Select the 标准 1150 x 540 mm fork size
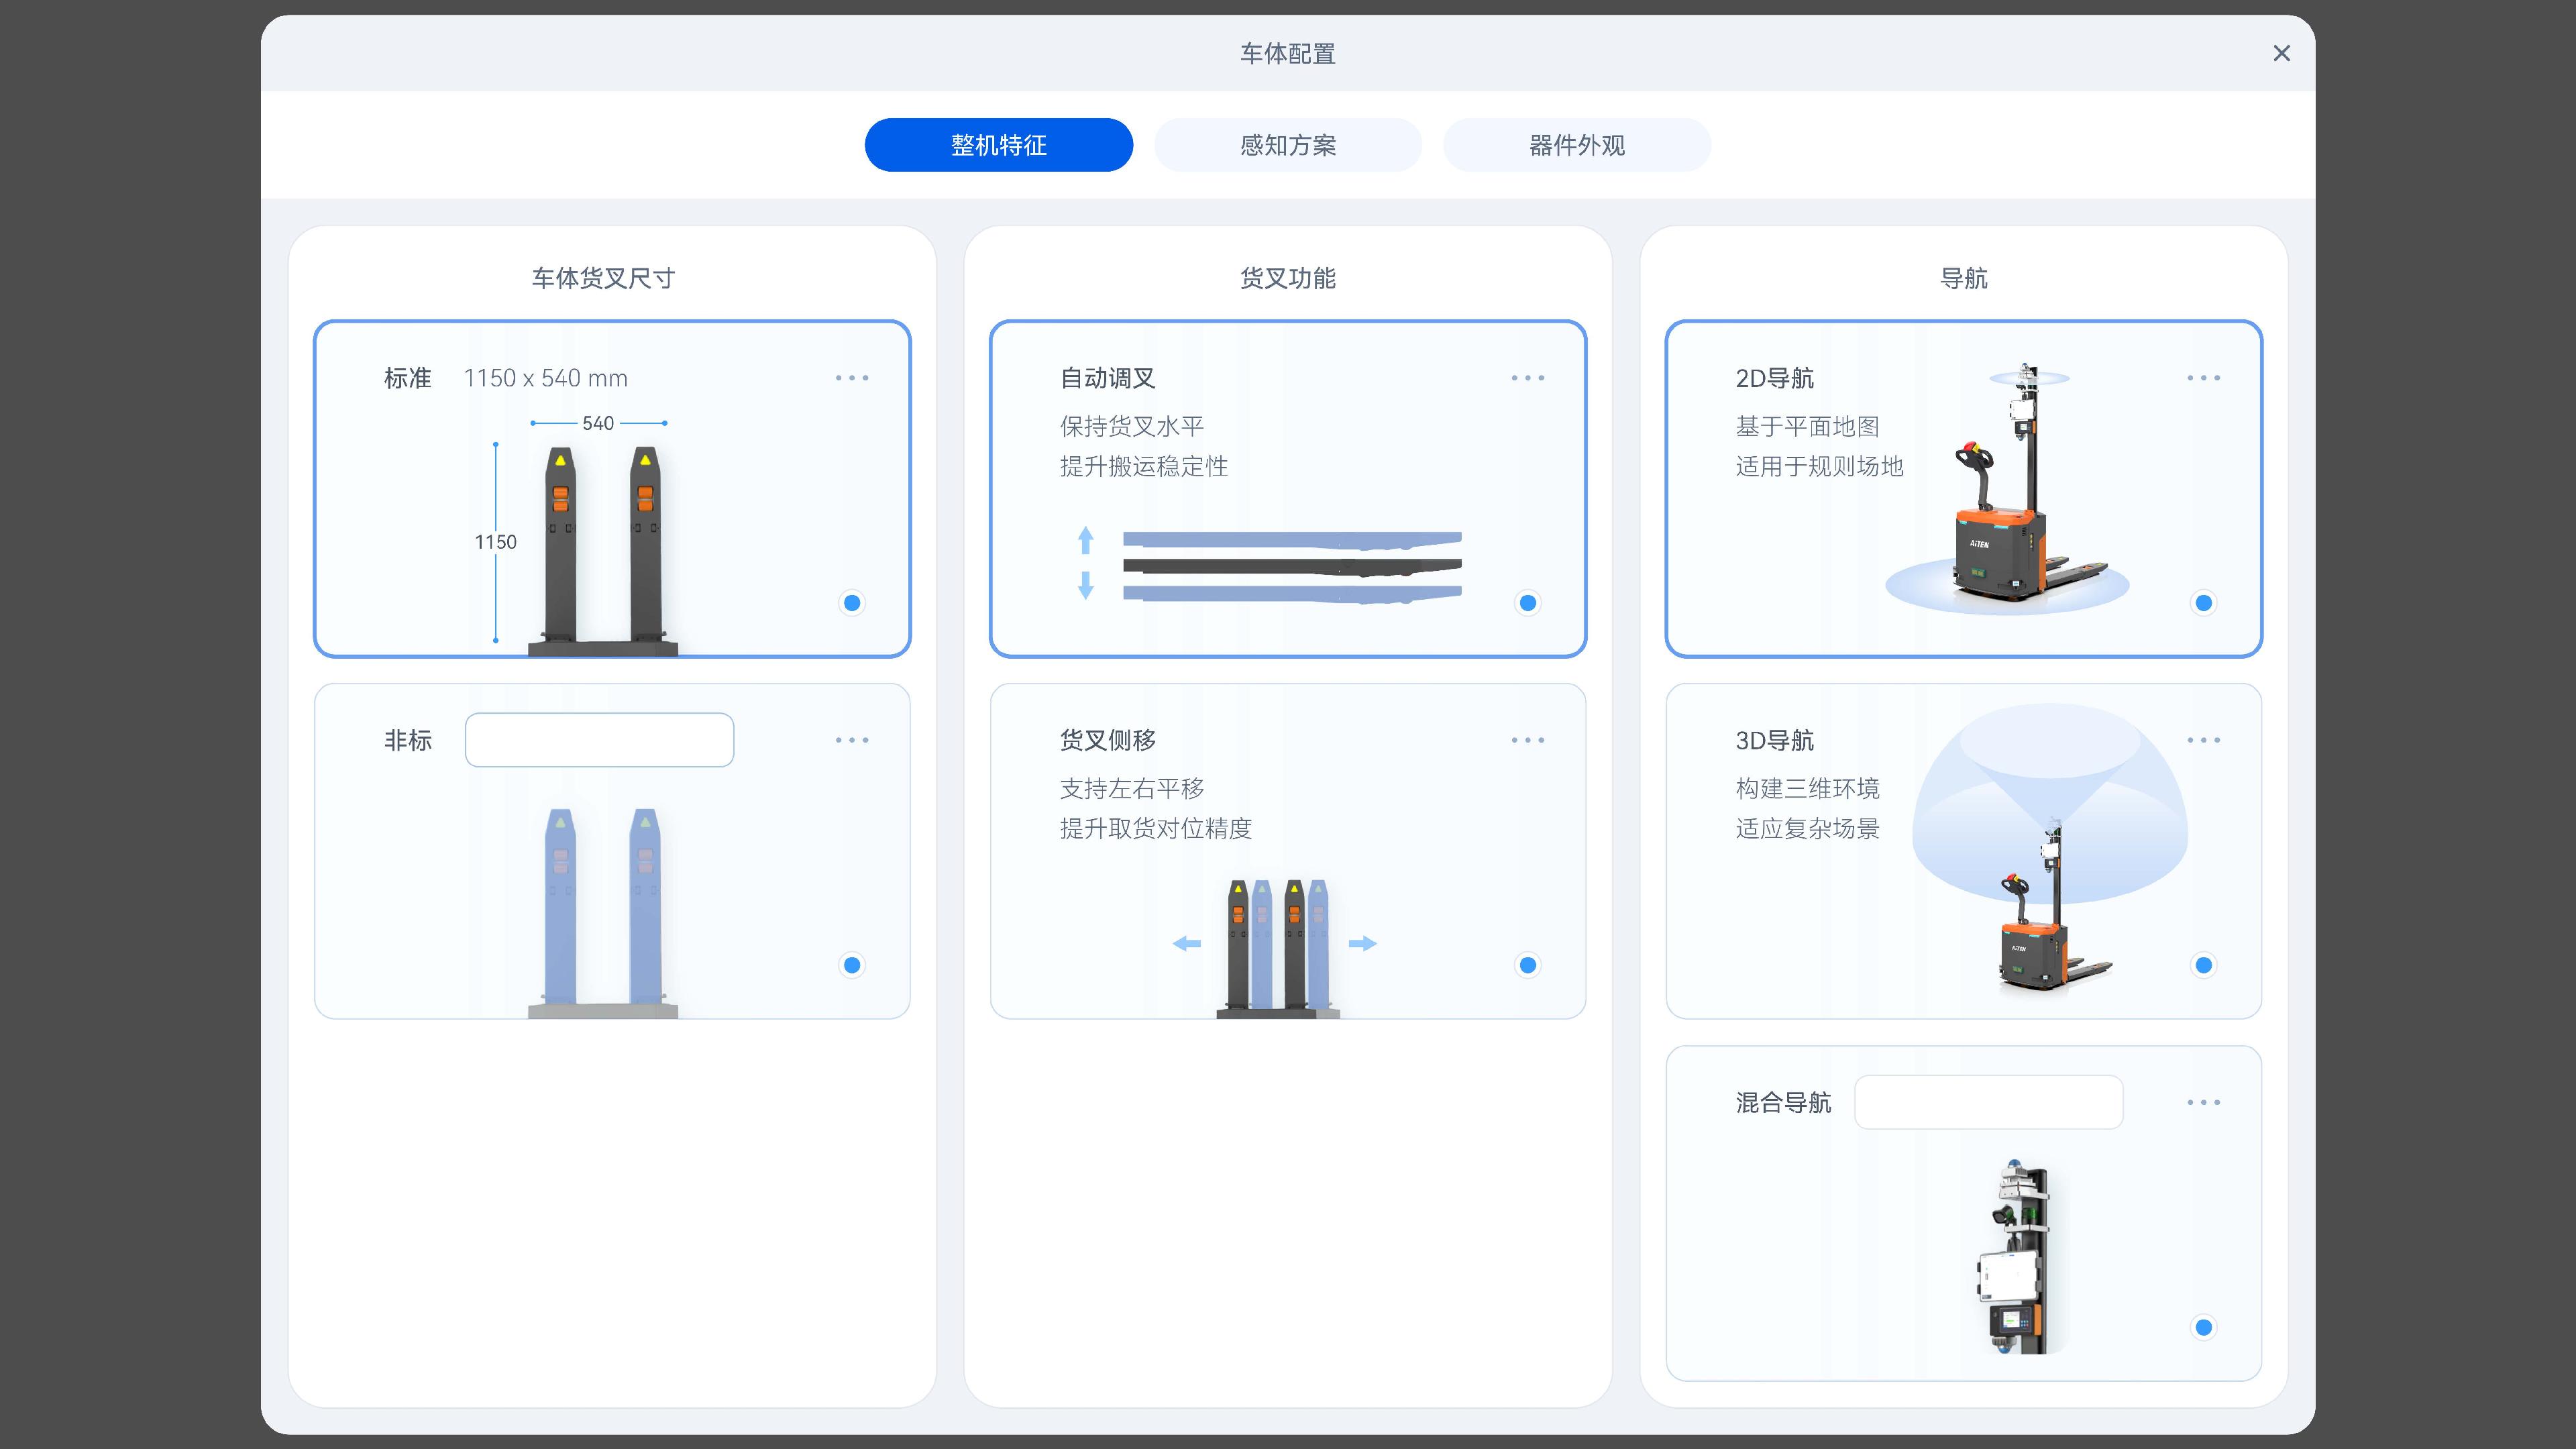This screenshot has height=1449, width=2576. (851, 603)
